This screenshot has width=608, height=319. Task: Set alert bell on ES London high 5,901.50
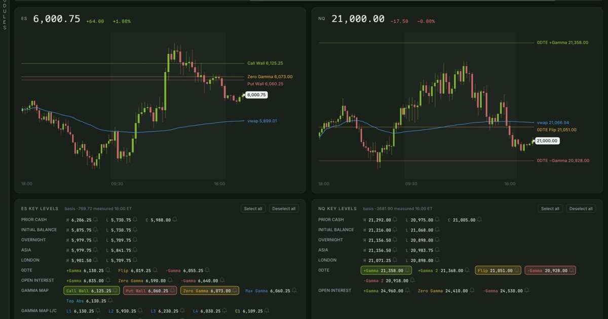95,260
